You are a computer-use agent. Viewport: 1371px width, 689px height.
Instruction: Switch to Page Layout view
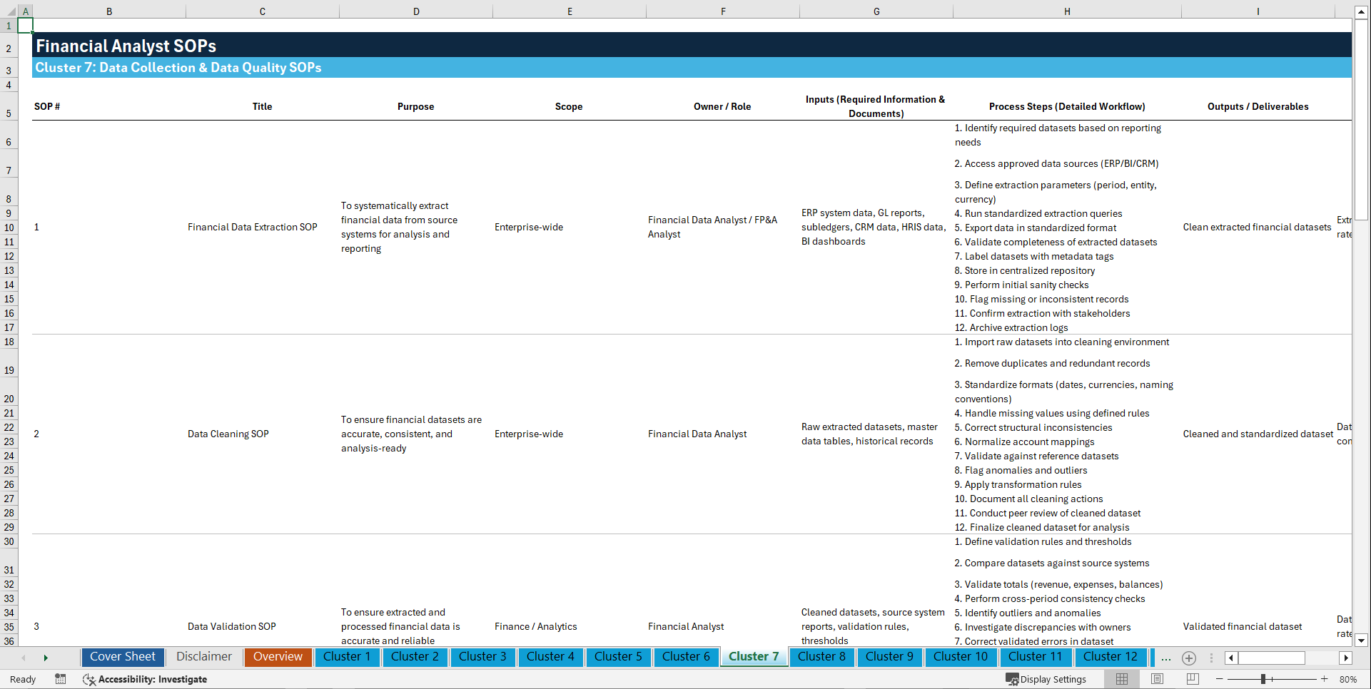(x=1156, y=679)
